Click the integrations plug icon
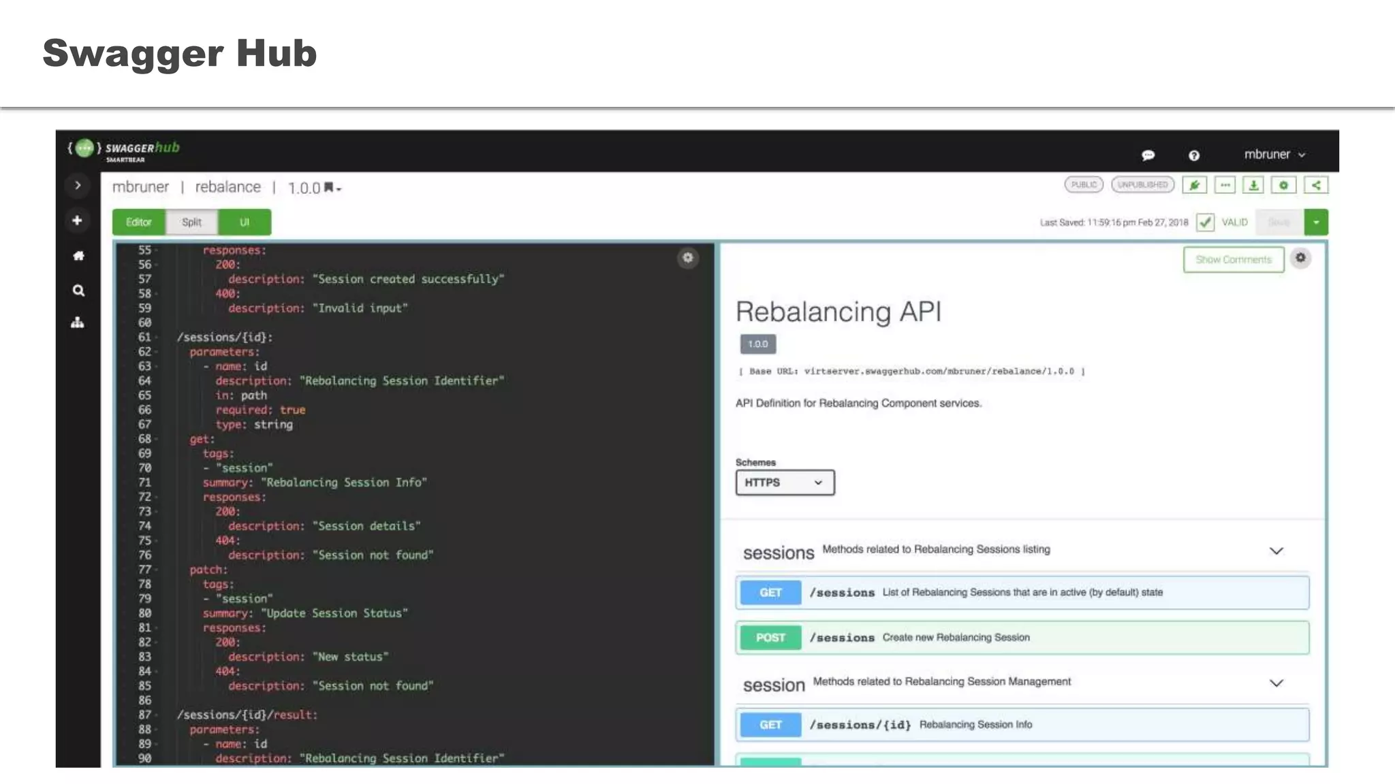This screenshot has width=1395, height=784. click(1194, 185)
